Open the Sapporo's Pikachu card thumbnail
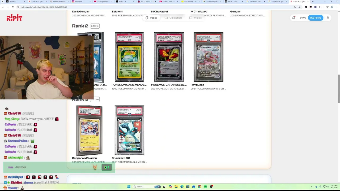The width and height of the screenshot is (340, 191). pos(89,131)
